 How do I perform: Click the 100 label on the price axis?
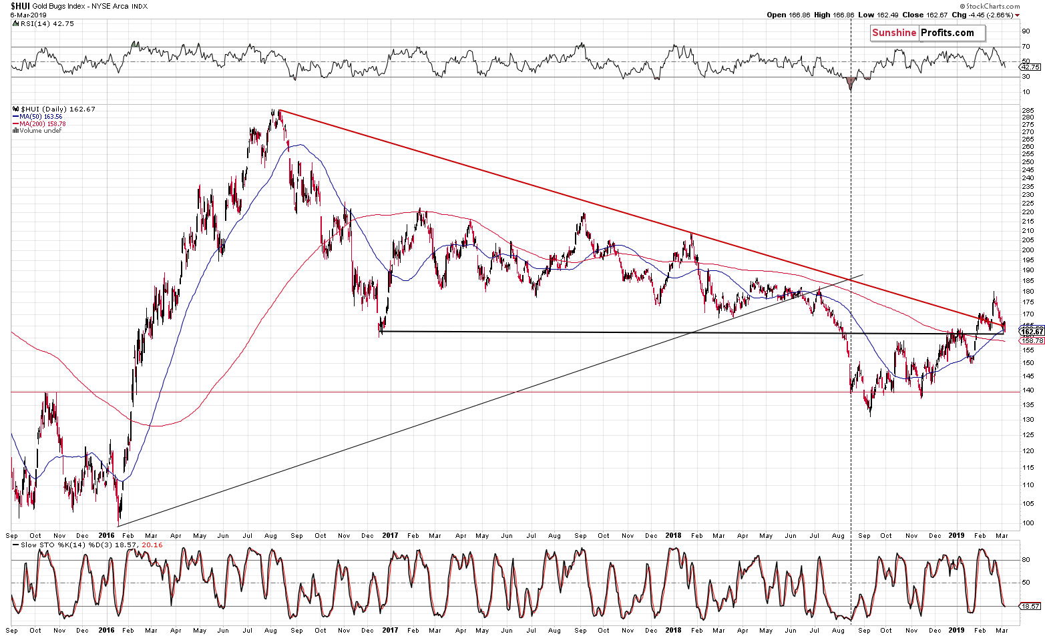pyautogui.click(x=1028, y=523)
